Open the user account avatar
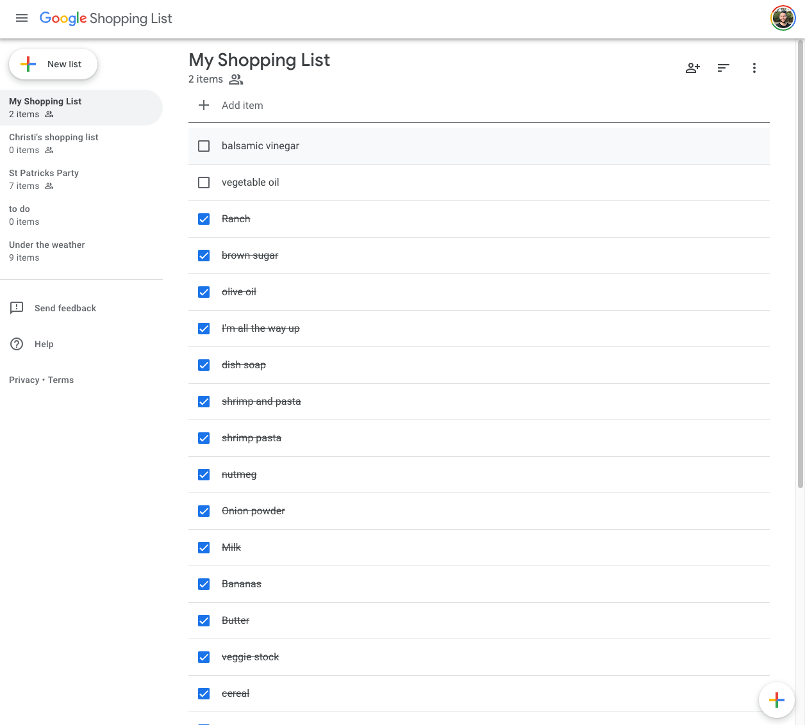 [x=783, y=19]
